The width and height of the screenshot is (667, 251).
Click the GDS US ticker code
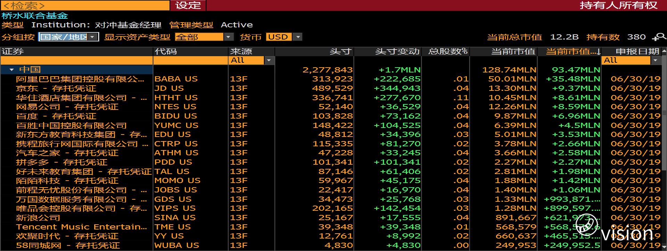pos(173,199)
